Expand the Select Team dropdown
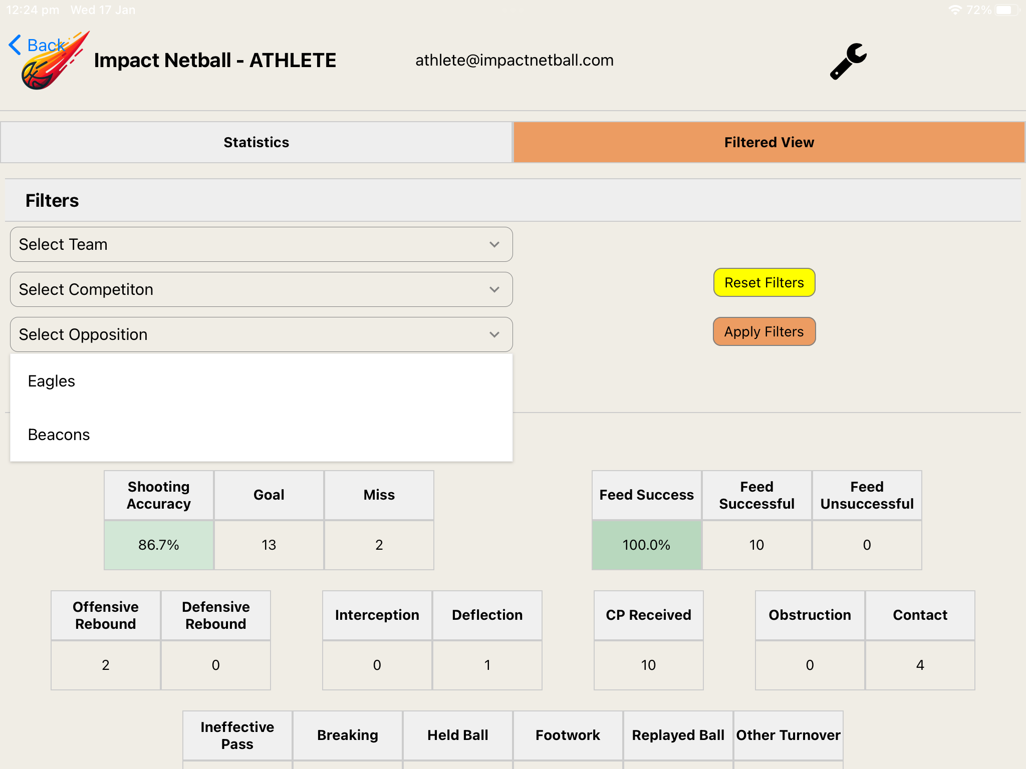This screenshot has width=1026, height=769. 261,244
